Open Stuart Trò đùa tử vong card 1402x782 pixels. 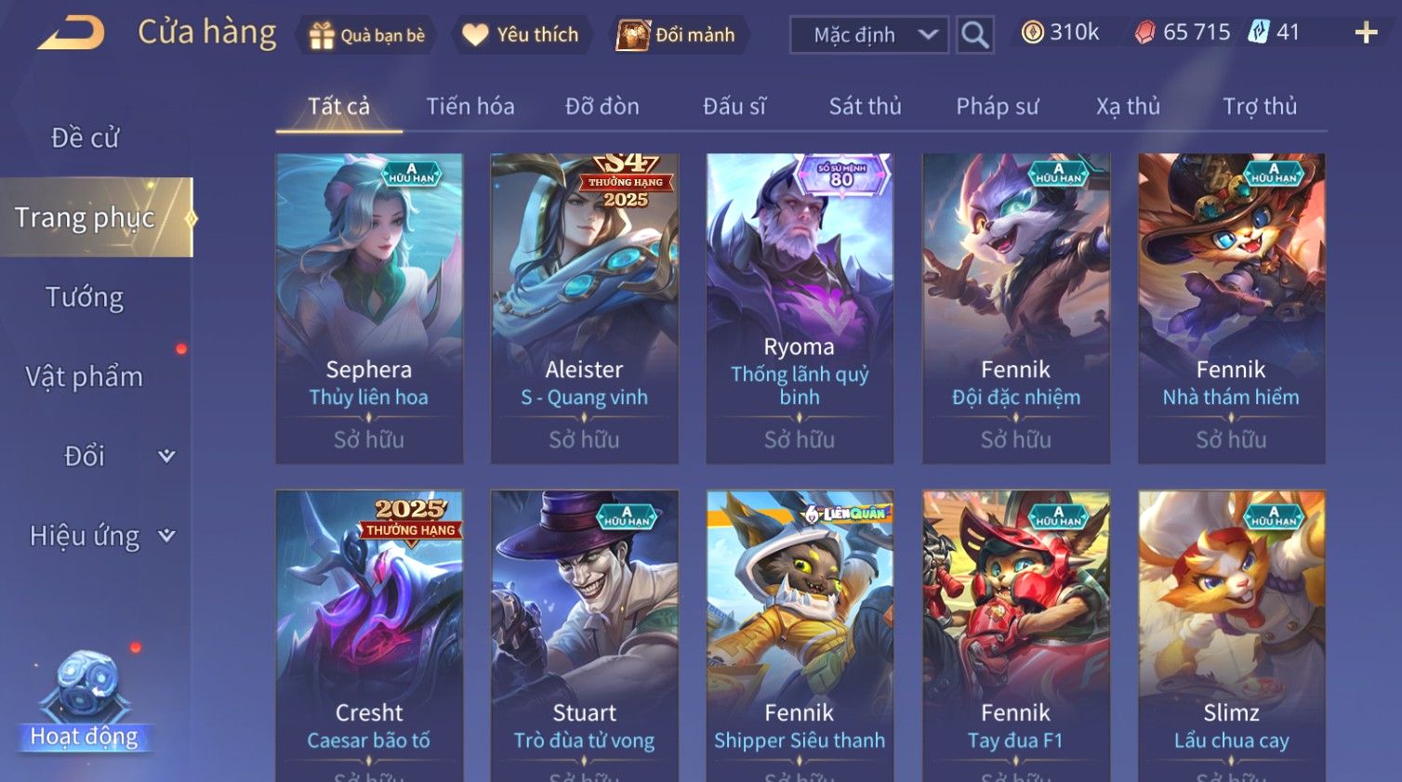pos(585,636)
